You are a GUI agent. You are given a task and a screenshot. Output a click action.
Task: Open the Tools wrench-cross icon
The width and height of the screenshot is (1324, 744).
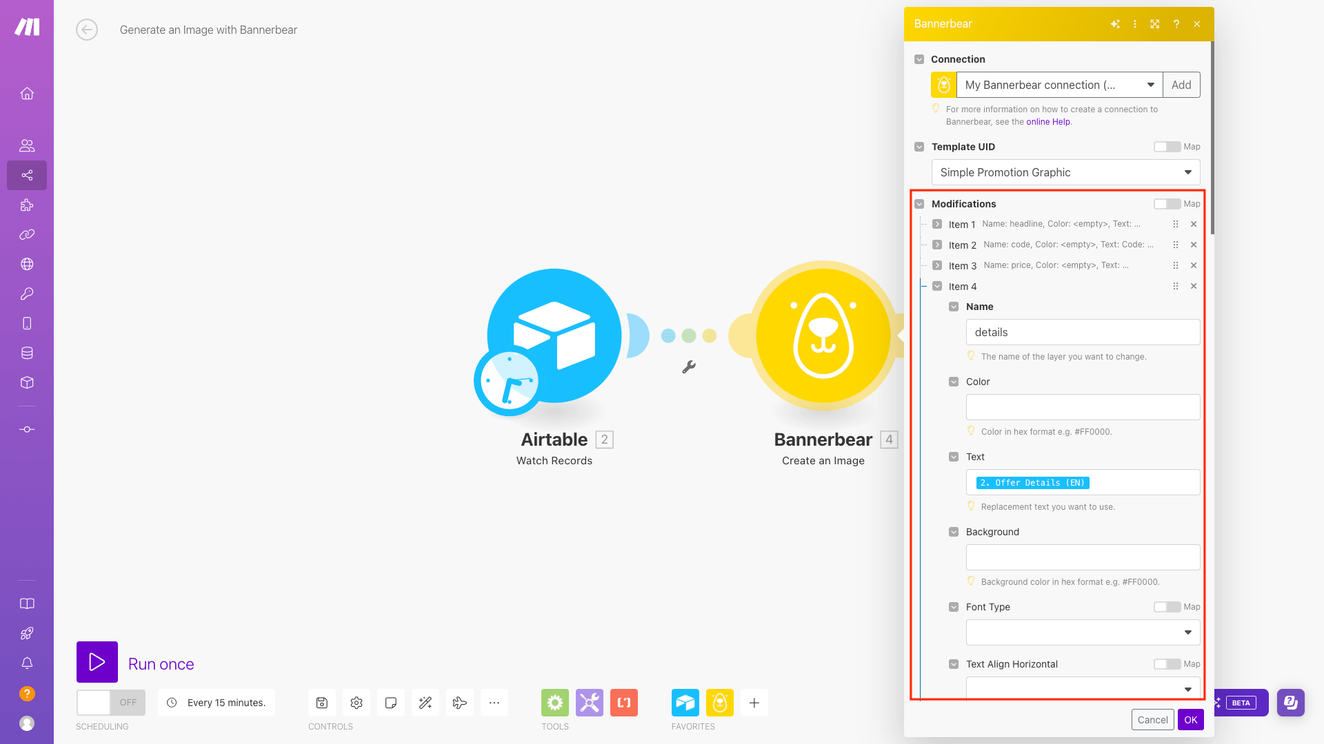click(590, 703)
